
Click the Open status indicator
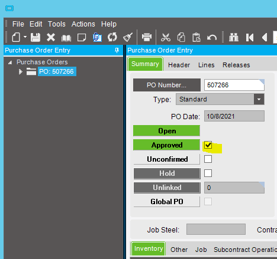coord(166,131)
